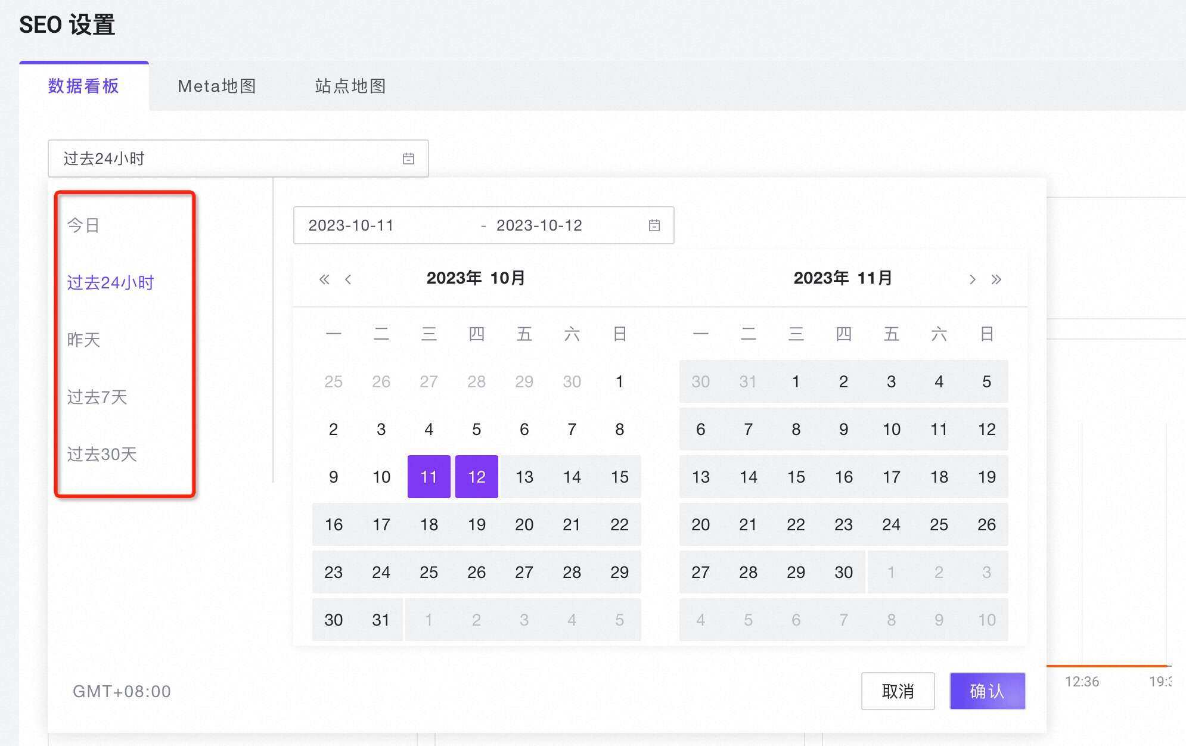1186x746 pixels.
Task: Open the 过去24小时 date range dropdown
Action: pos(226,158)
